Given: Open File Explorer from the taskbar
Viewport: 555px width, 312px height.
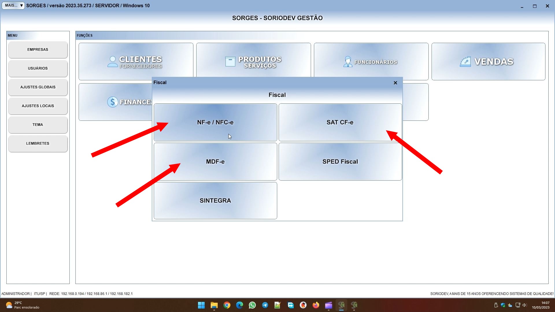Looking at the screenshot, I should pyautogui.click(x=214, y=305).
